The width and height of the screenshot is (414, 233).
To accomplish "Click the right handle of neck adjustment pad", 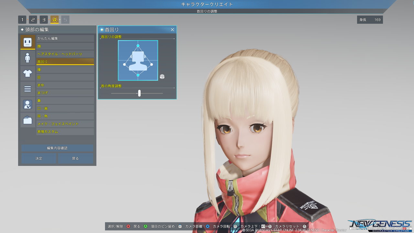I will (x=152, y=64).
